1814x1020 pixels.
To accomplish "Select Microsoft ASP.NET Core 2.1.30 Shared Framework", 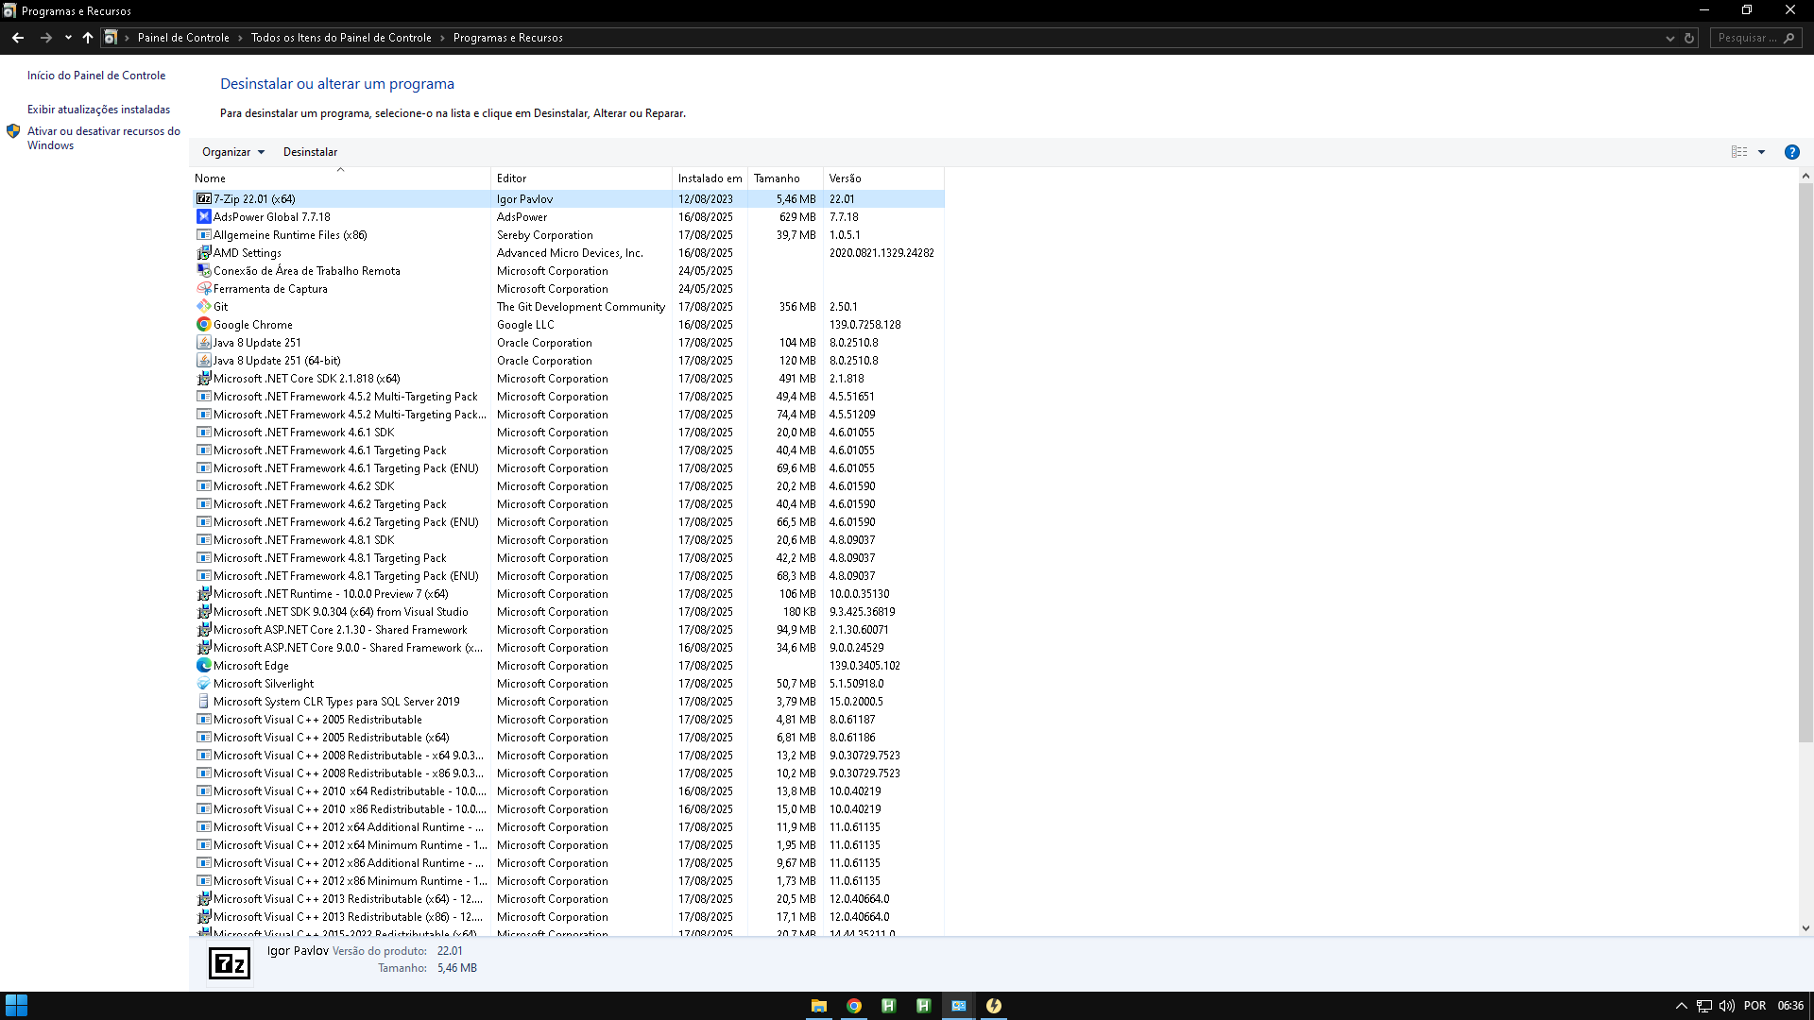I will coord(568,630).
